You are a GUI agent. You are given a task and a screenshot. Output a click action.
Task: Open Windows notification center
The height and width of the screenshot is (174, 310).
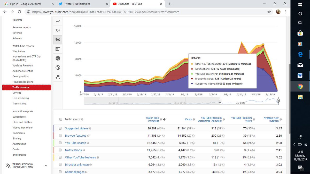click(x=300, y=168)
